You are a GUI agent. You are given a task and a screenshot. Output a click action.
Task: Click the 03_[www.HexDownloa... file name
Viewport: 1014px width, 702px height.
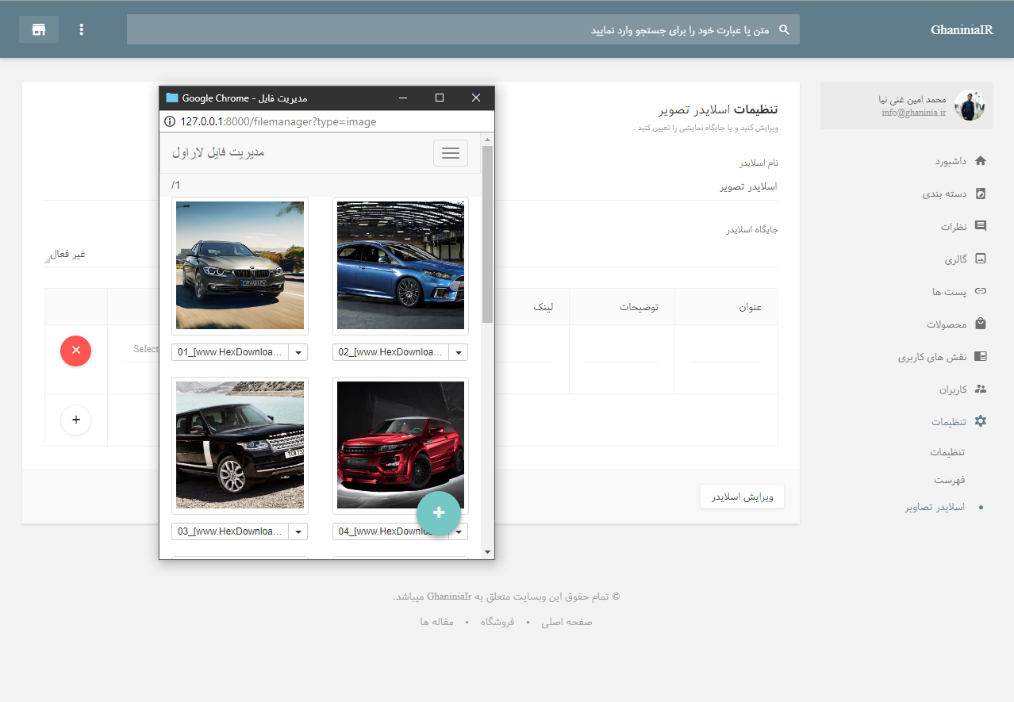pos(230,531)
